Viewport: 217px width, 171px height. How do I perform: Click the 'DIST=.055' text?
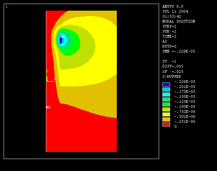[x=173, y=66]
